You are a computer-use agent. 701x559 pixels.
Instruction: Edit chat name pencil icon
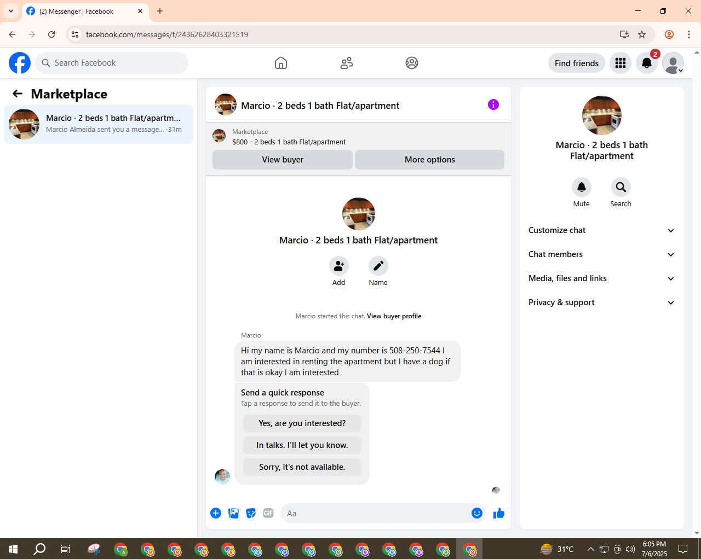(x=378, y=266)
